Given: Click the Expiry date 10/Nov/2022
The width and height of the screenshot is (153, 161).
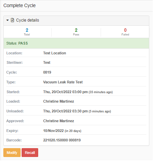Looking at the screenshot, I should tap(53, 131).
